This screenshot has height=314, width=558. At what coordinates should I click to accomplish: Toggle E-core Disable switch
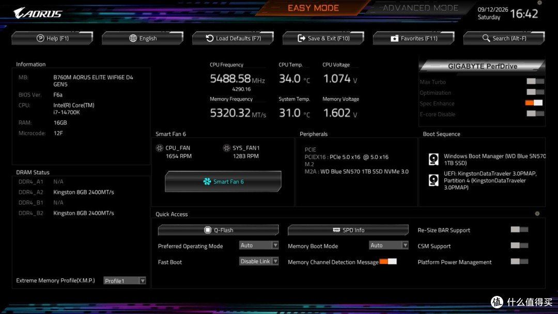tap(535, 114)
